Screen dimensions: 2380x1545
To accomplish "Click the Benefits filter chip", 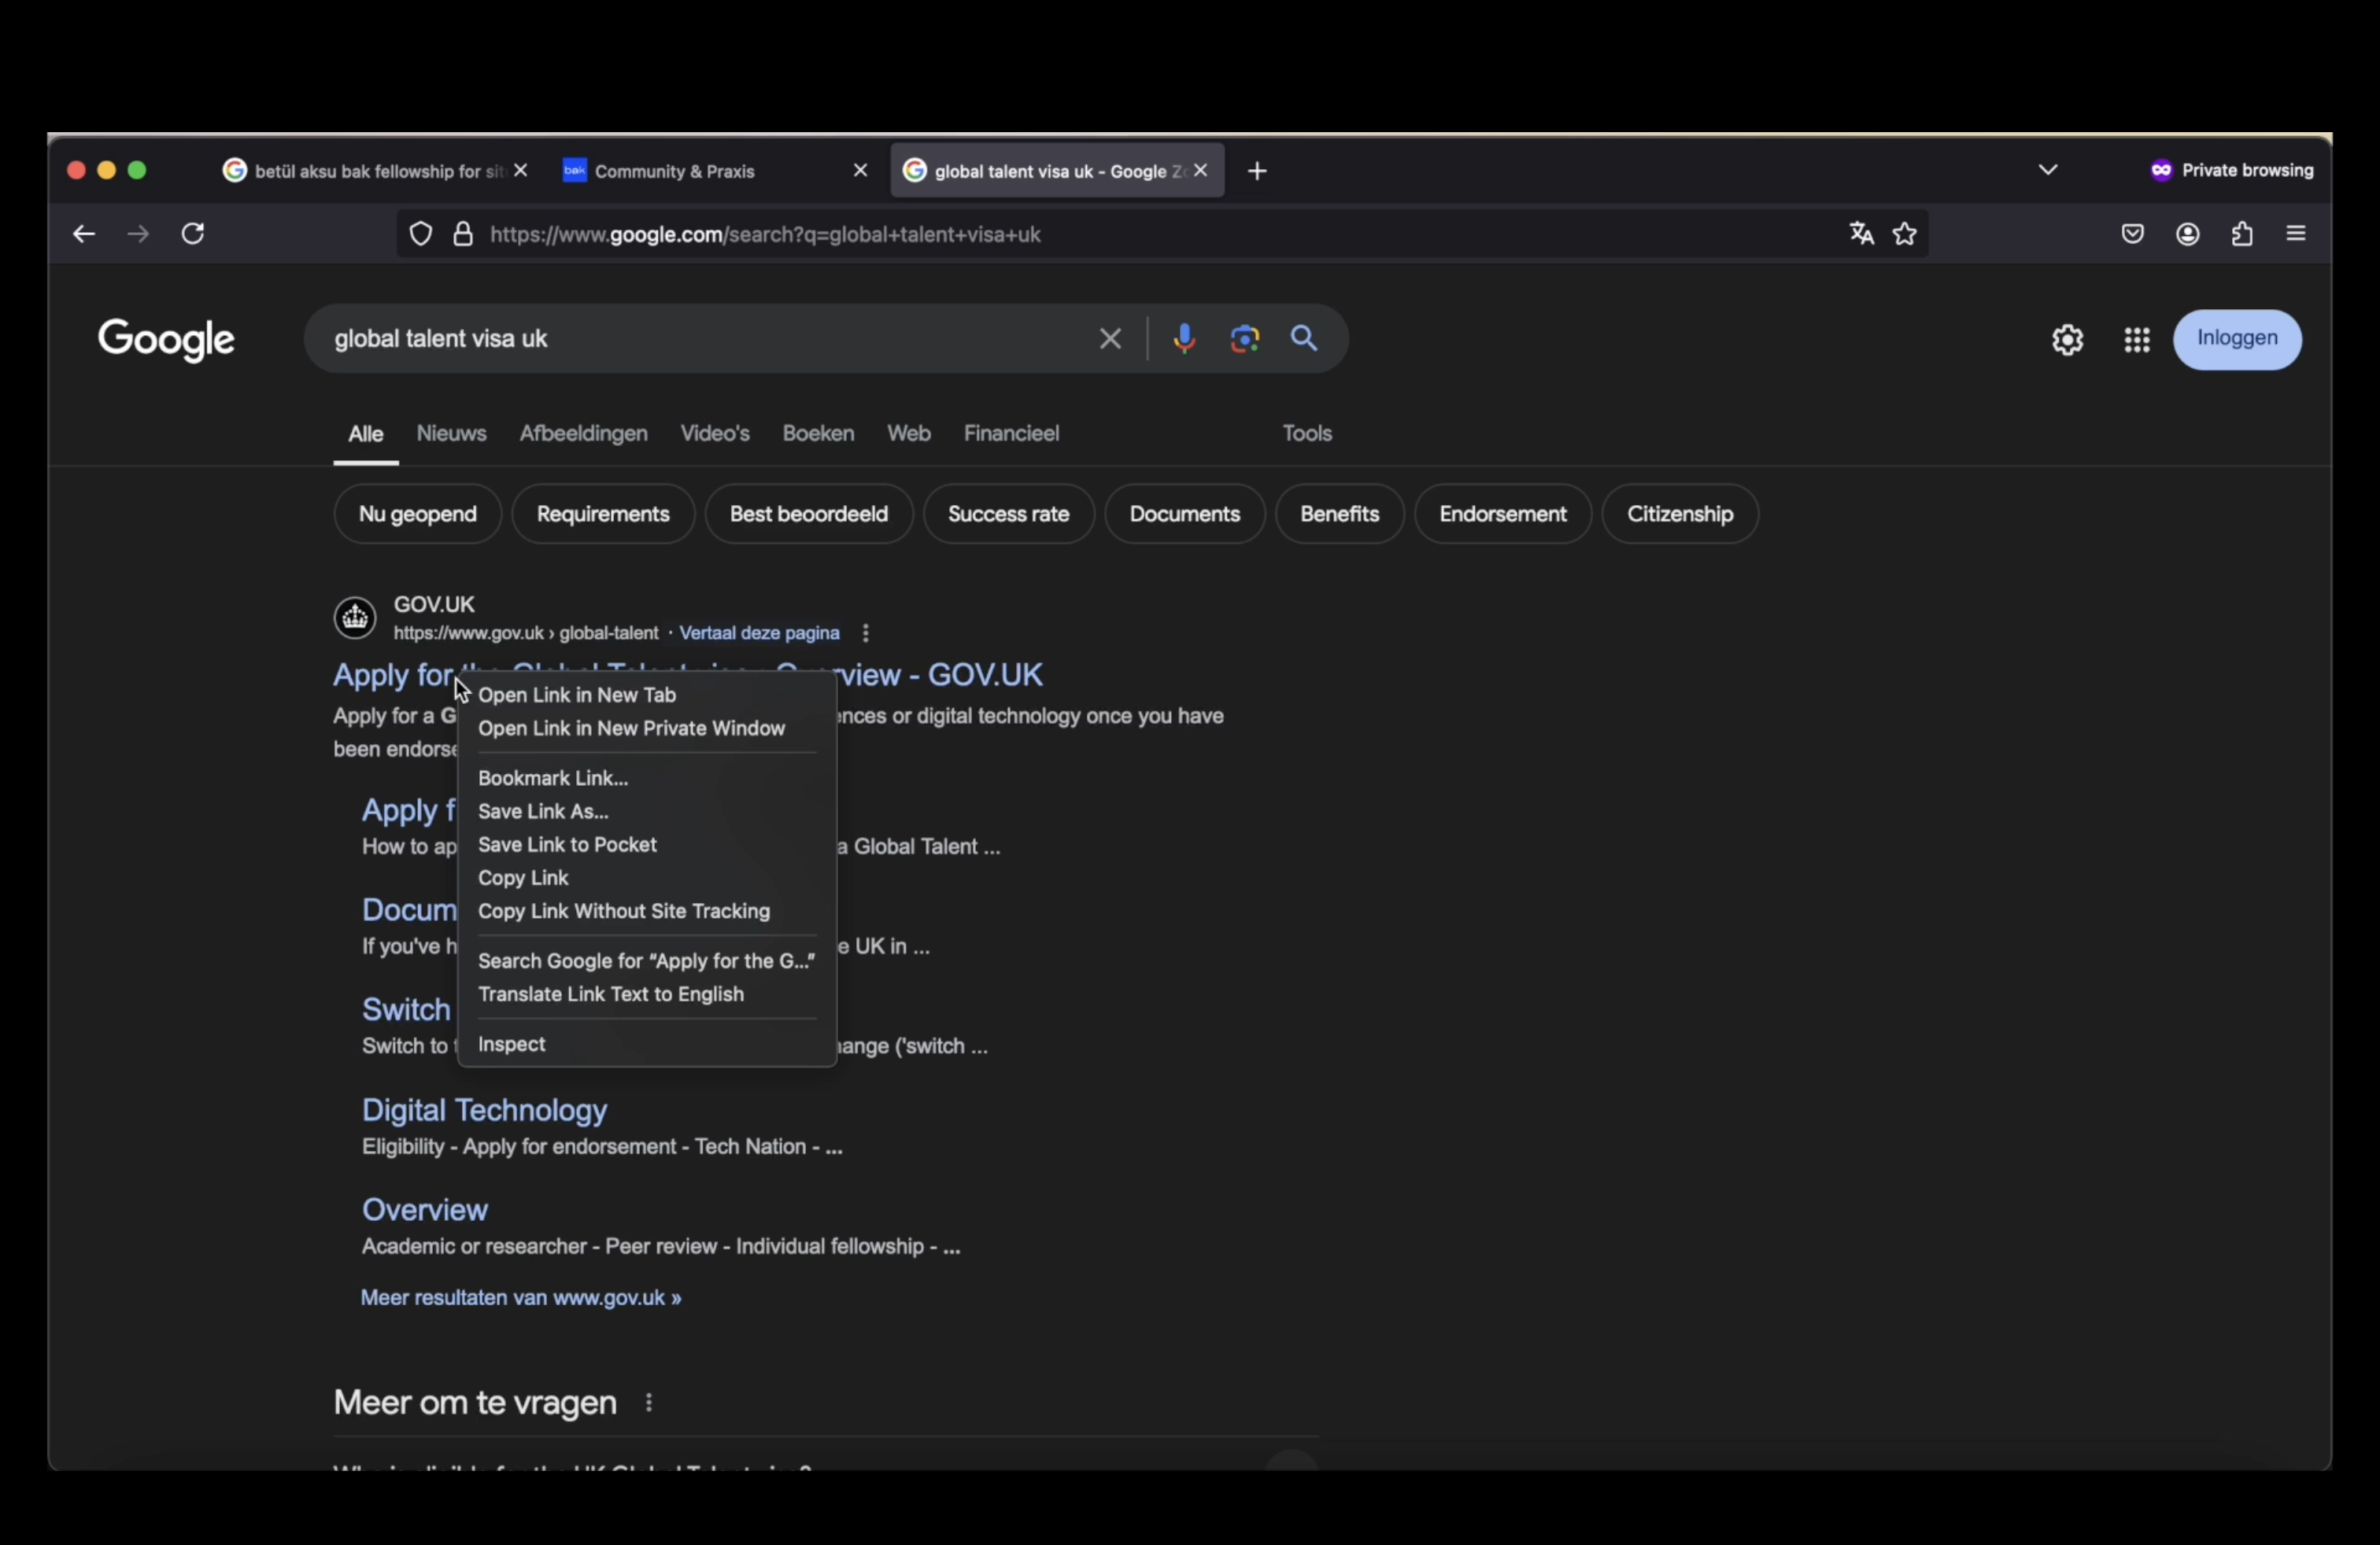I will (1340, 514).
